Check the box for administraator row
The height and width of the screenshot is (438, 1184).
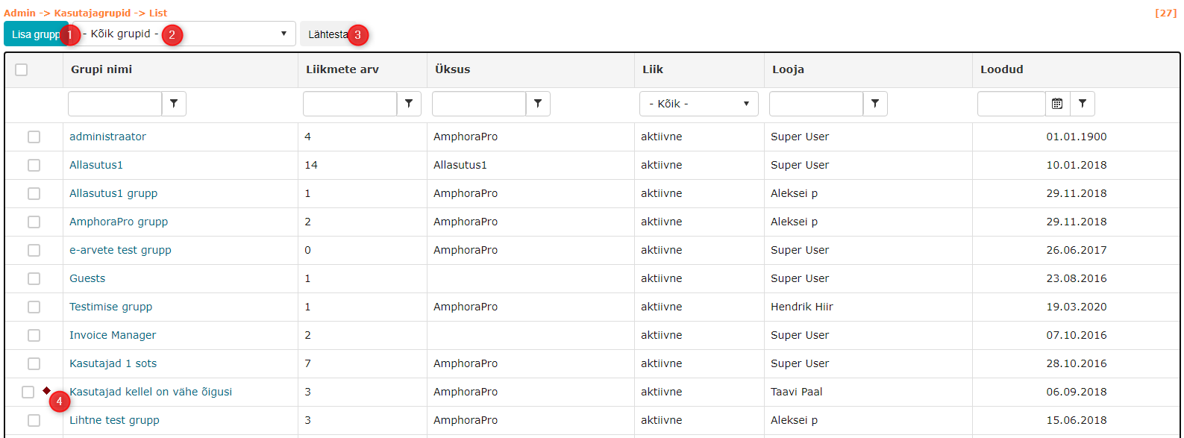tap(34, 137)
